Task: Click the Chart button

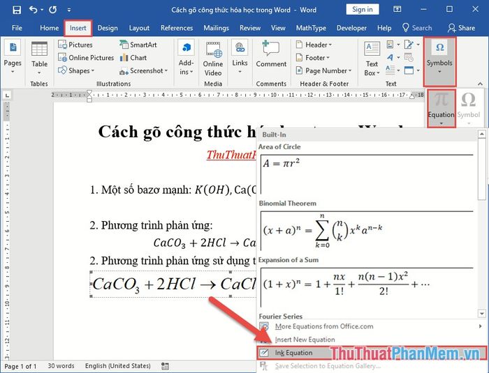Action: [133, 58]
